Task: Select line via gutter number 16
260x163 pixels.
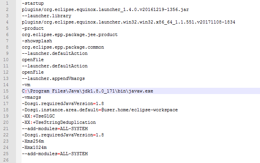Action: (x=6, y=97)
